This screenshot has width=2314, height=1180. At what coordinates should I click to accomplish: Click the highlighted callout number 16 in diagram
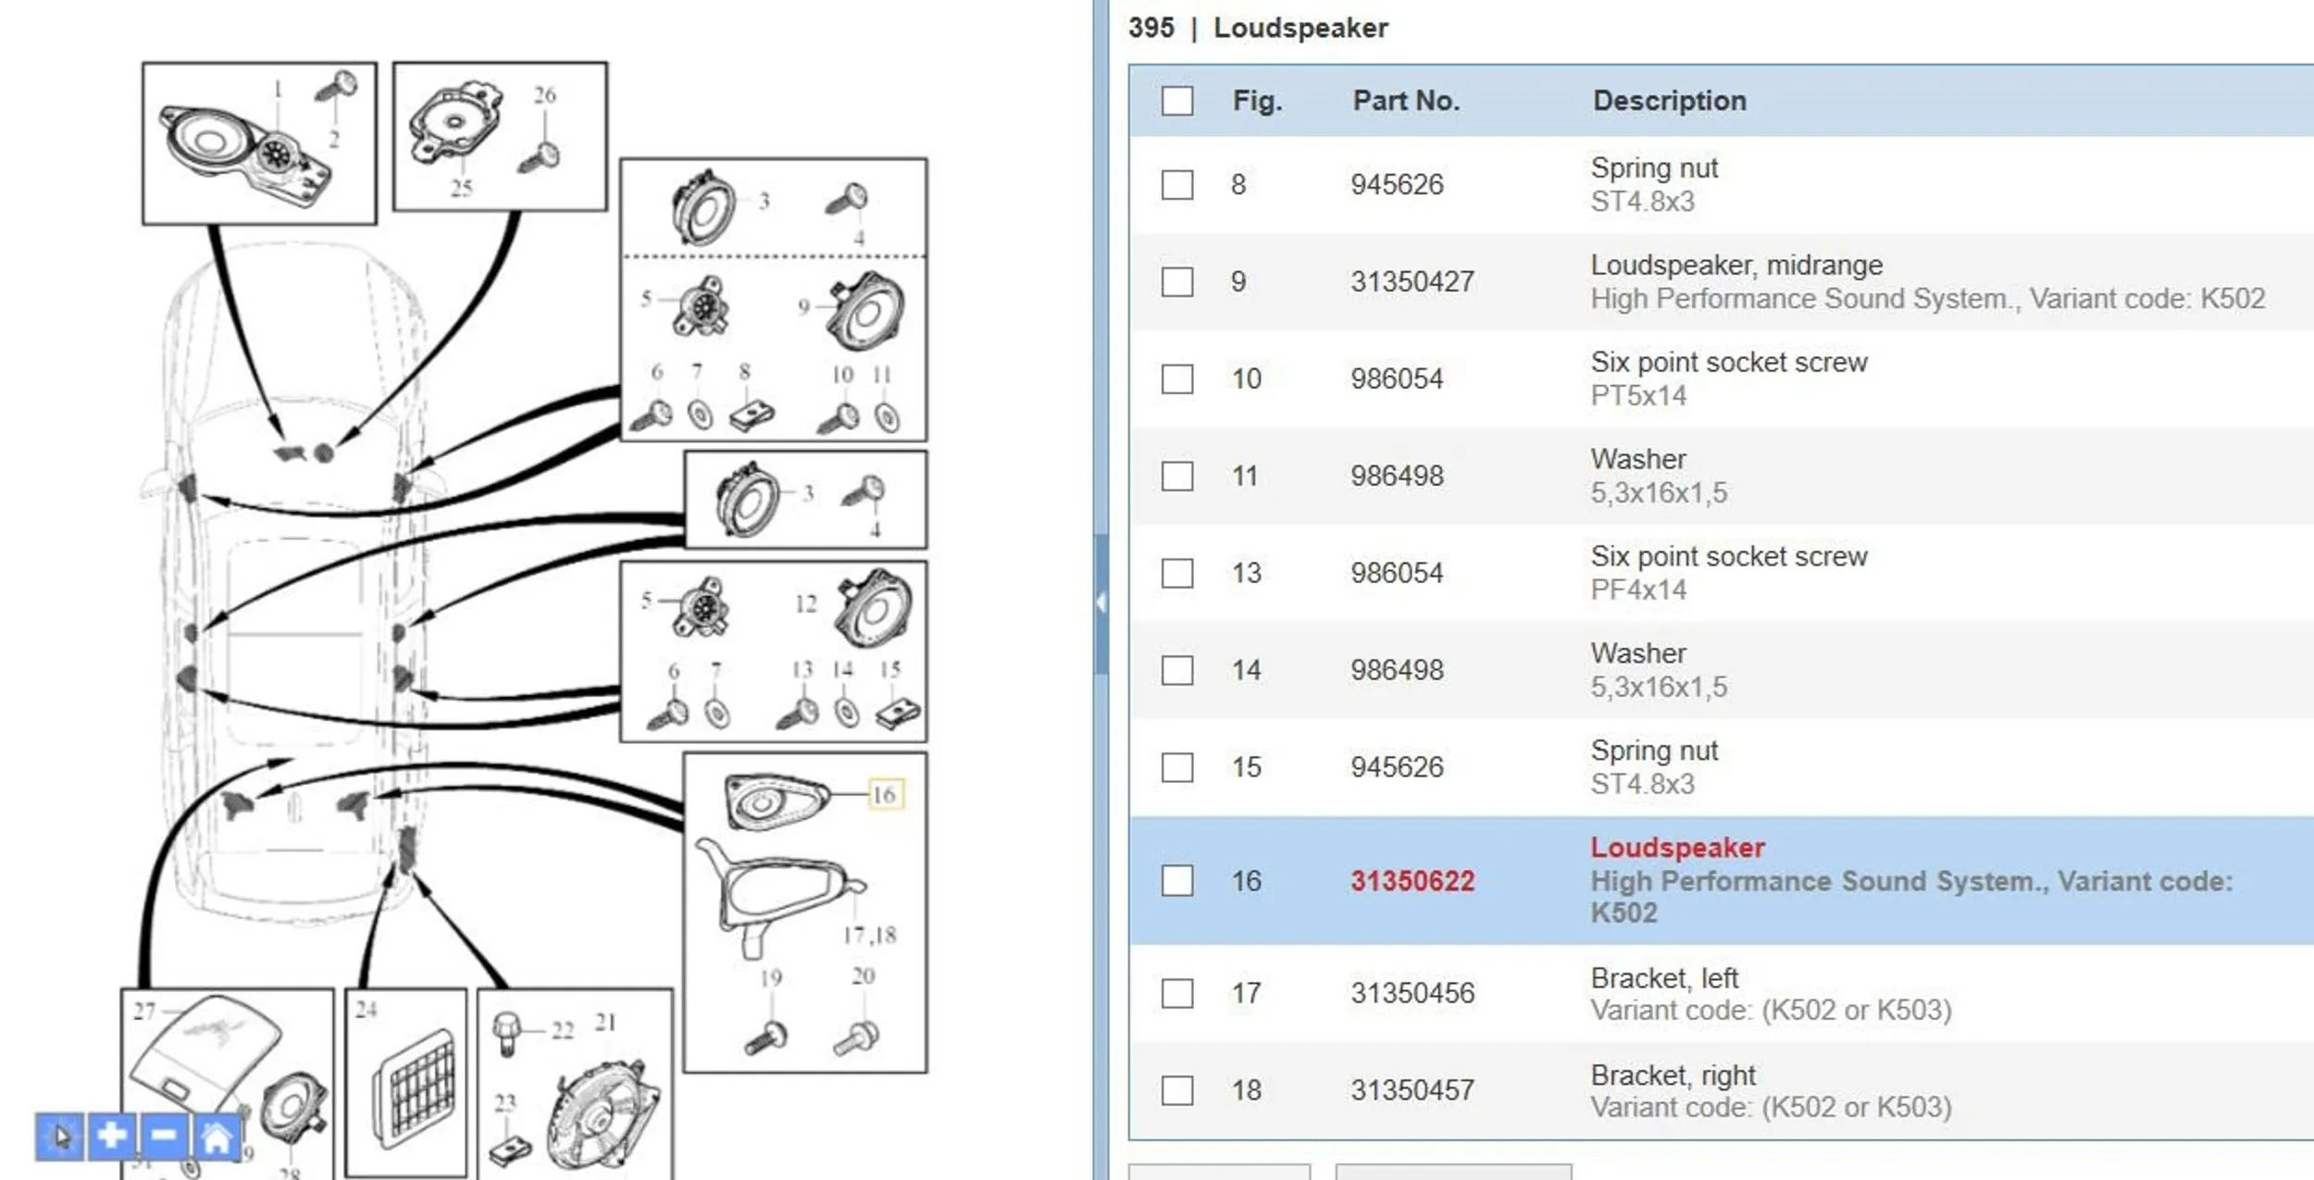point(885,794)
